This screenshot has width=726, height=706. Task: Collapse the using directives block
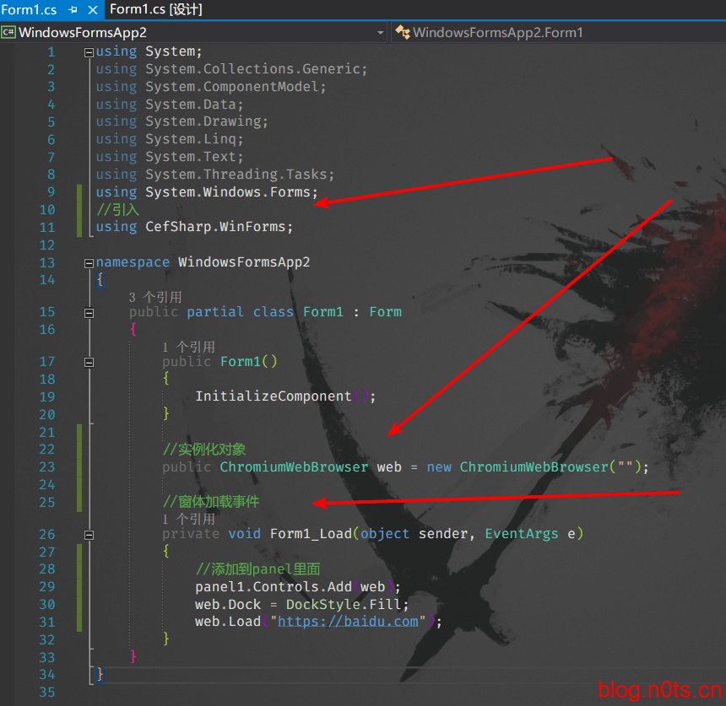point(89,52)
